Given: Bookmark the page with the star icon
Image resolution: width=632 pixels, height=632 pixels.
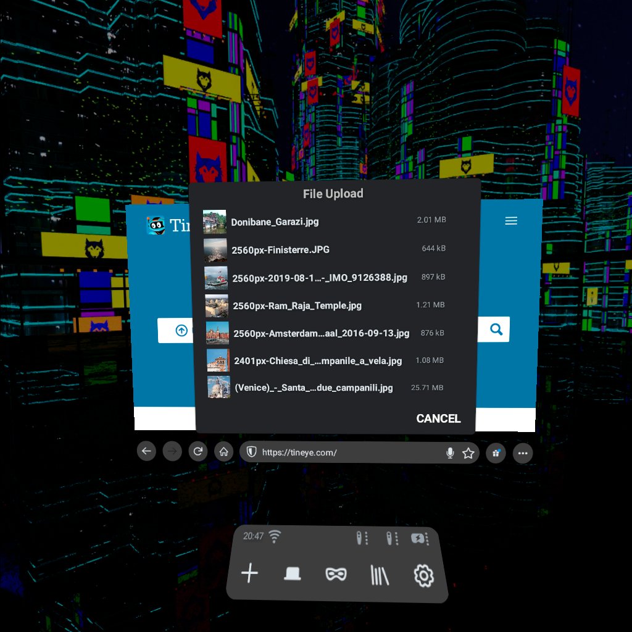Looking at the screenshot, I should tap(468, 454).
